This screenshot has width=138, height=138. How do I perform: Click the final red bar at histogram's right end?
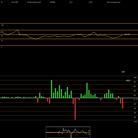123,103
